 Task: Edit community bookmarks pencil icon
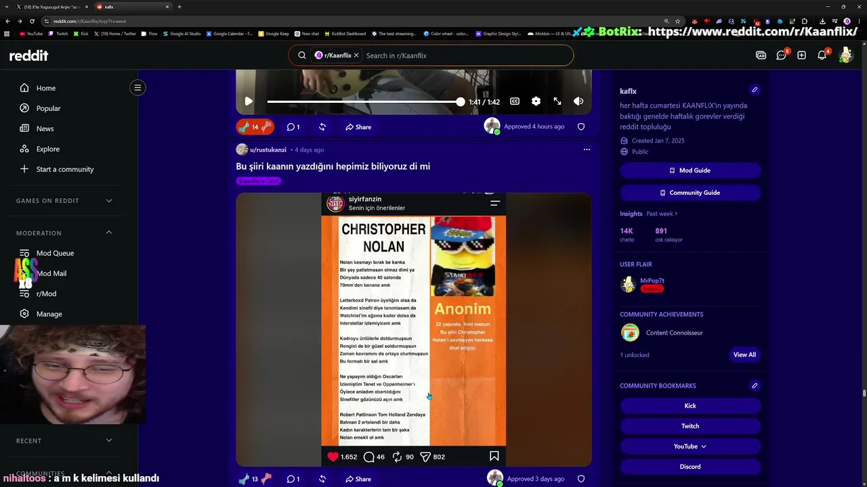(x=755, y=386)
